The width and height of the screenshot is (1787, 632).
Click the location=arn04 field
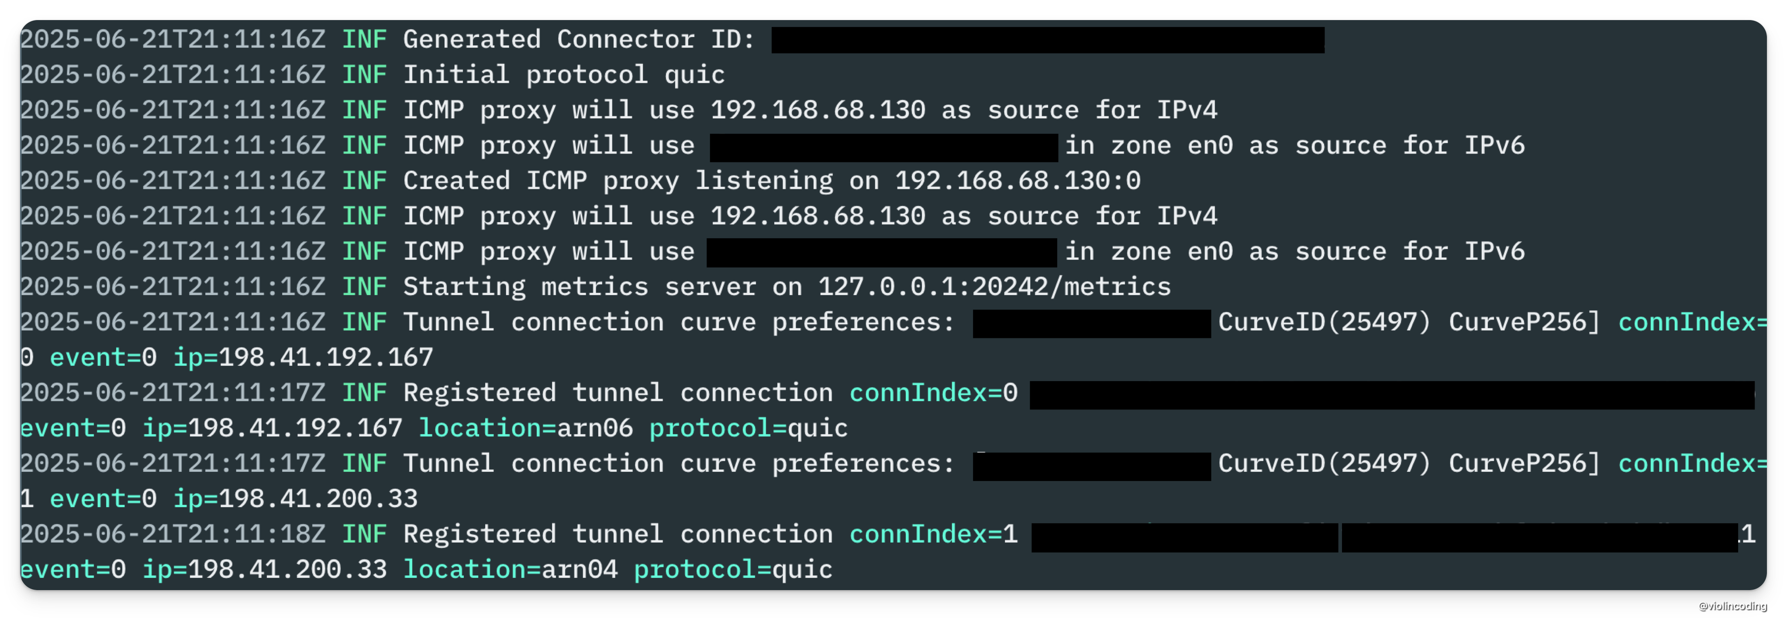pos(510,570)
